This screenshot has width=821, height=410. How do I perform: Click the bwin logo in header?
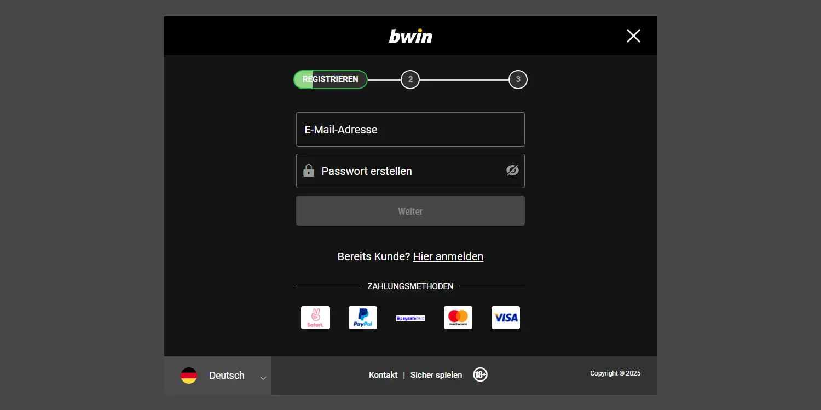pyautogui.click(x=410, y=36)
